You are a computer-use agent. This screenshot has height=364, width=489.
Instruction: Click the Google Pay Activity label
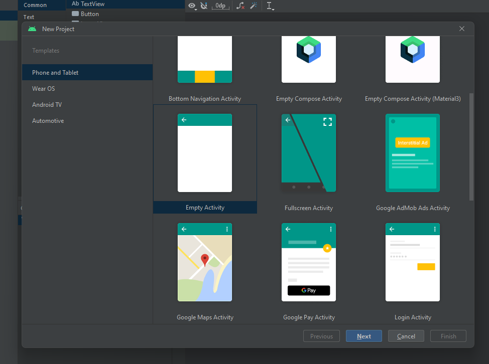click(x=309, y=317)
